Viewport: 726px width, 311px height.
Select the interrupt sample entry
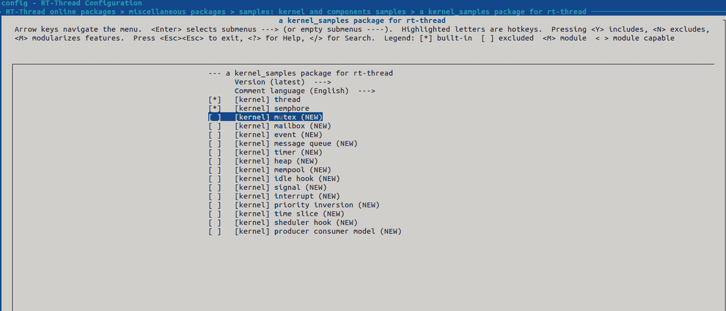(294, 196)
